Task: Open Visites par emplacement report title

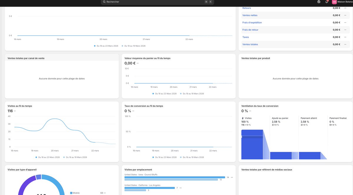Action: pos(138,170)
